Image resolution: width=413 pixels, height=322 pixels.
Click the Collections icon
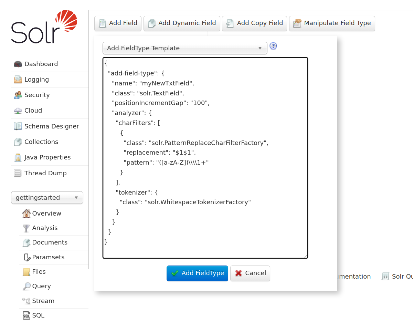[x=18, y=142]
